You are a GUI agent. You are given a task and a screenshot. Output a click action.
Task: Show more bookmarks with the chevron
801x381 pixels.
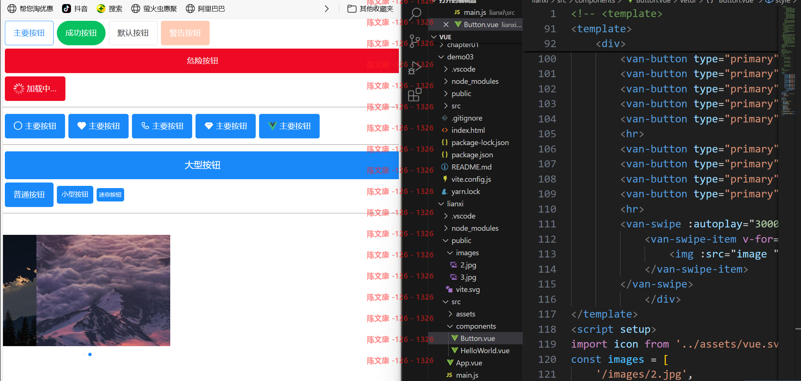coord(326,9)
